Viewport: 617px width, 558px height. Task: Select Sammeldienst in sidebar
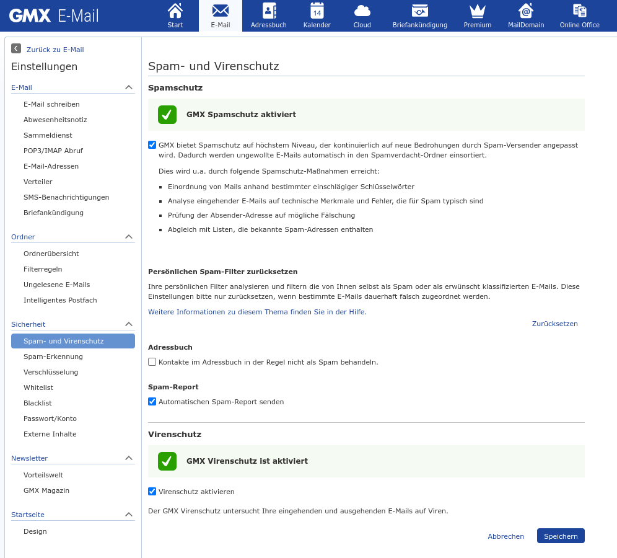(48, 135)
